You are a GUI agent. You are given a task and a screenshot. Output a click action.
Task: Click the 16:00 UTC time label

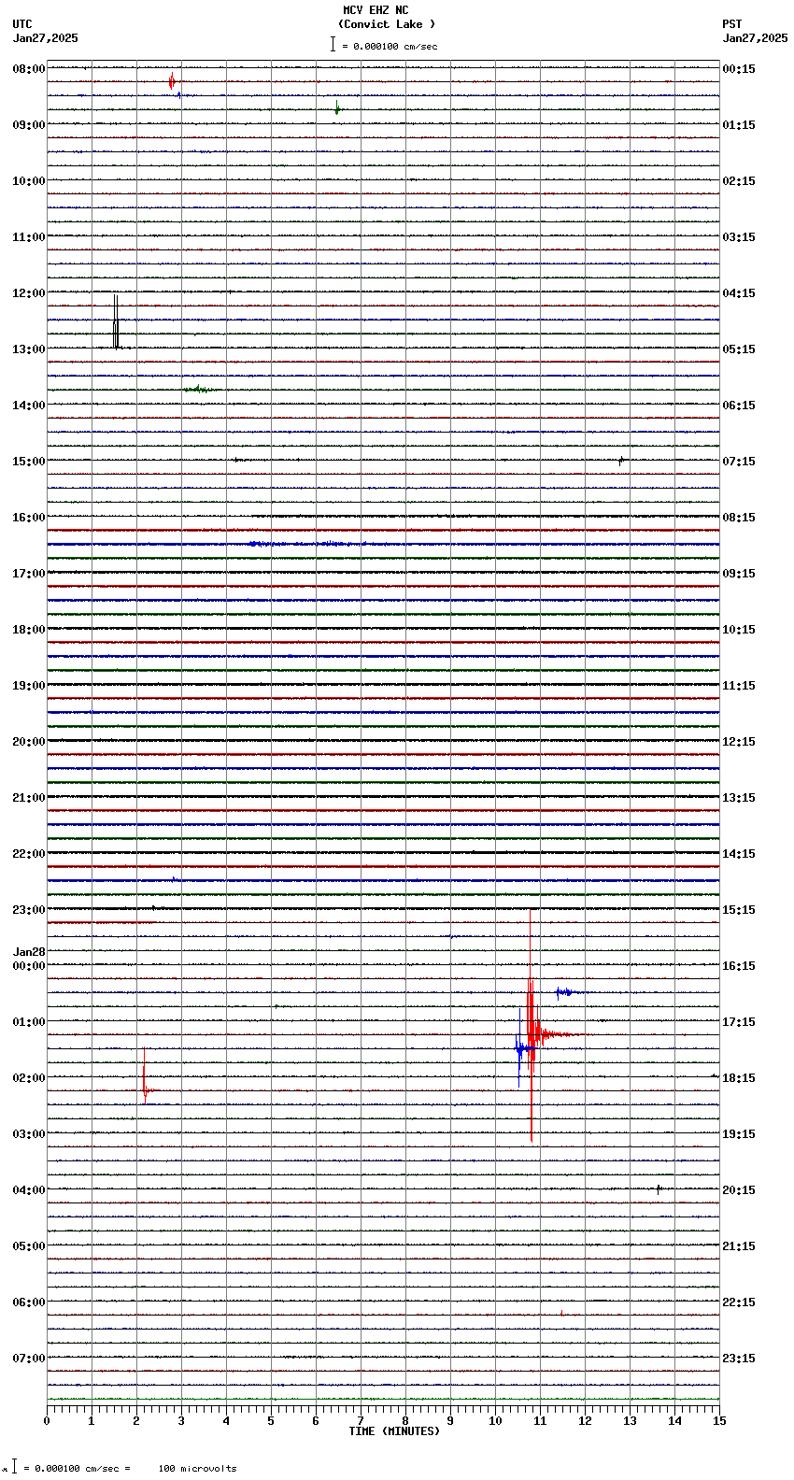[x=29, y=518]
